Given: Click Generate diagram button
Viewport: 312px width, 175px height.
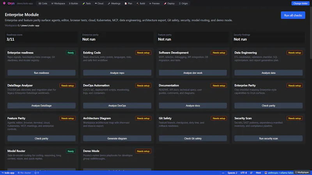Looking at the screenshot, I should (x=117, y=138).
